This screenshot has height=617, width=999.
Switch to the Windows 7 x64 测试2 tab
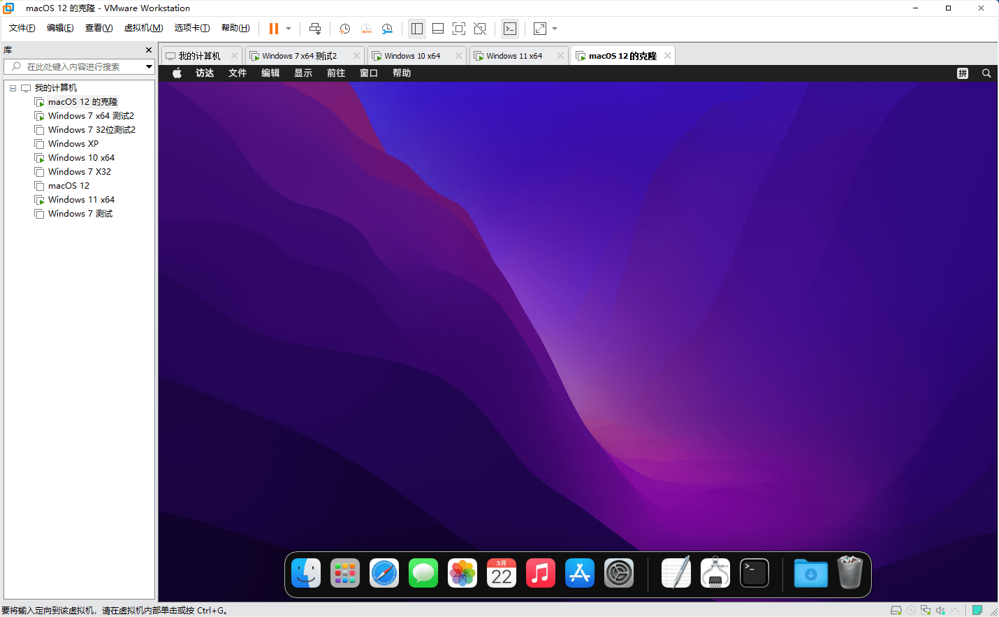coord(299,56)
